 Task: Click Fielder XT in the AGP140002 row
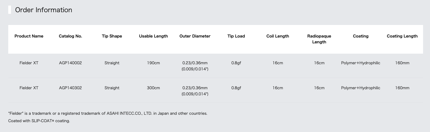click(29, 63)
